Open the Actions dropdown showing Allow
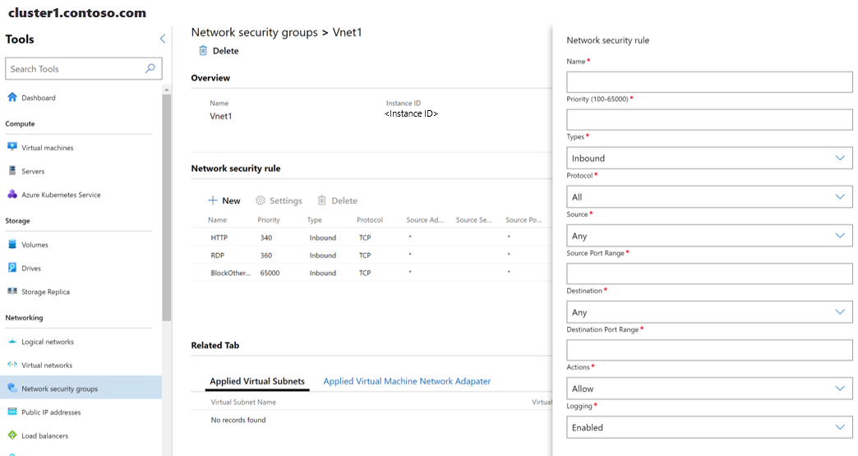Viewport: 858px width, 456px height. tap(709, 389)
